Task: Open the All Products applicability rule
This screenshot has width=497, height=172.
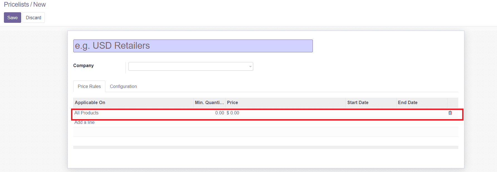Action: click(87, 113)
